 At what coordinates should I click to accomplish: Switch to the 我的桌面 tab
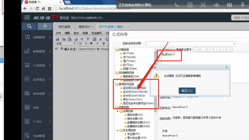pyautogui.click(x=64, y=27)
